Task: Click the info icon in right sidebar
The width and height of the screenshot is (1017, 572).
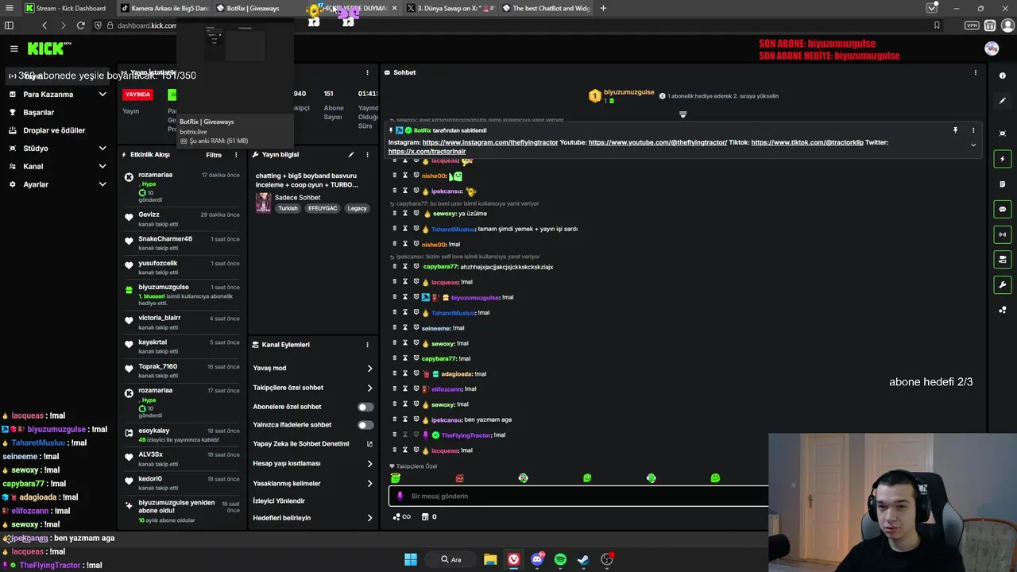Action: [1003, 76]
